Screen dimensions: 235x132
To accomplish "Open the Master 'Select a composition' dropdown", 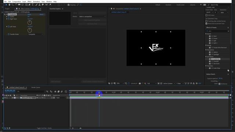I will pyautogui.click(x=93, y=16).
